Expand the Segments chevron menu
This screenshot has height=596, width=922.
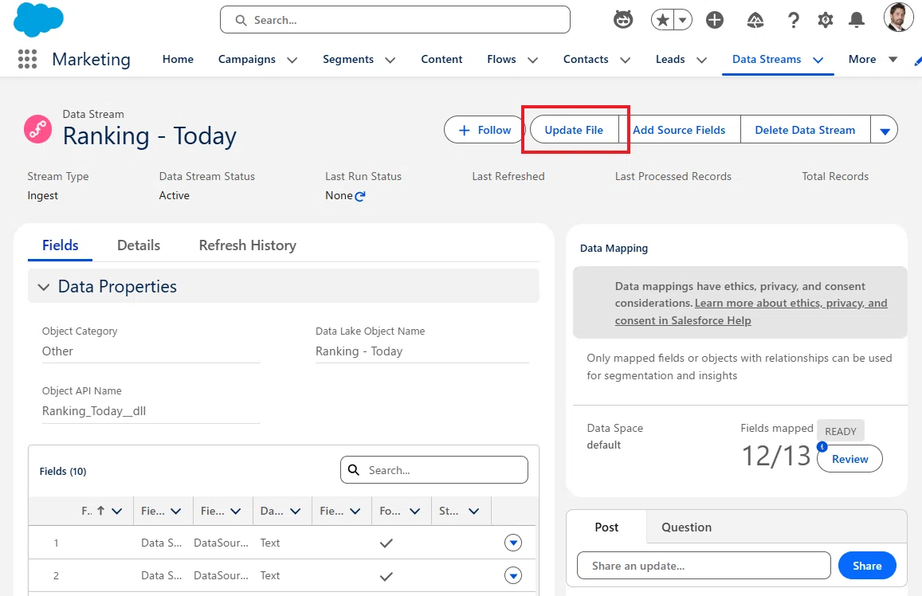pyautogui.click(x=390, y=60)
